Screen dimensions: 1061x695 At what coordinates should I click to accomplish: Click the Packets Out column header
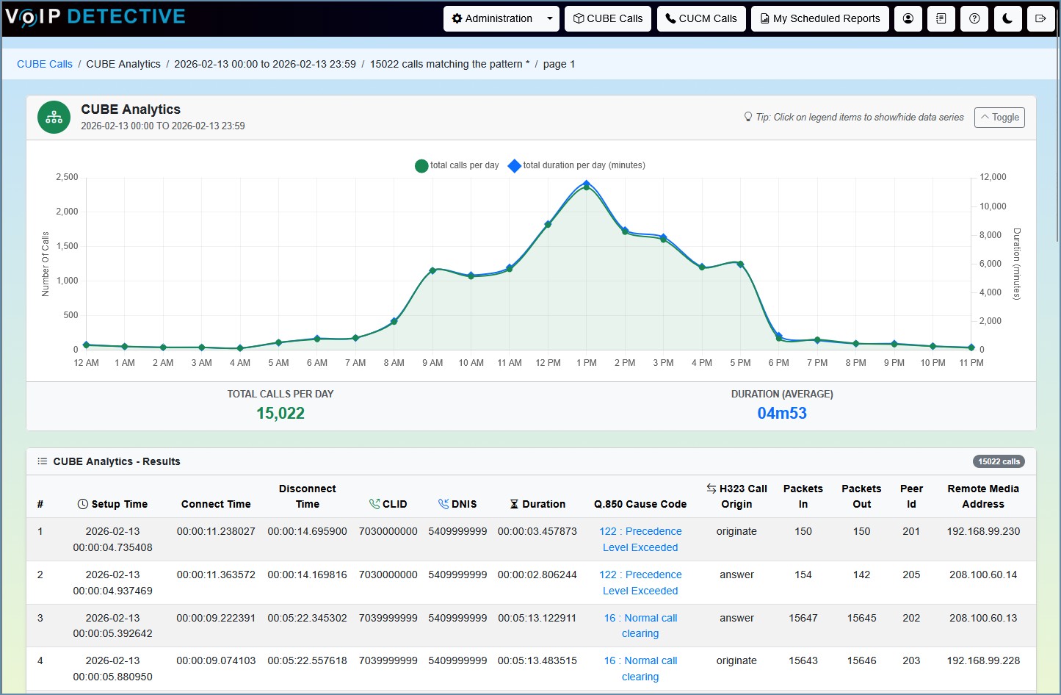point(861,497)
